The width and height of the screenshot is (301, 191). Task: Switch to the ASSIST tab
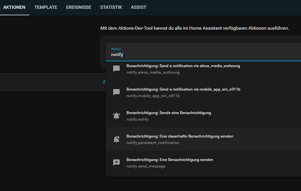(138, 7)
